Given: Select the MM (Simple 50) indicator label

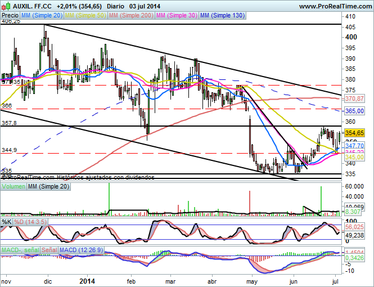Looking at the screenshot, I should [86, 16].
